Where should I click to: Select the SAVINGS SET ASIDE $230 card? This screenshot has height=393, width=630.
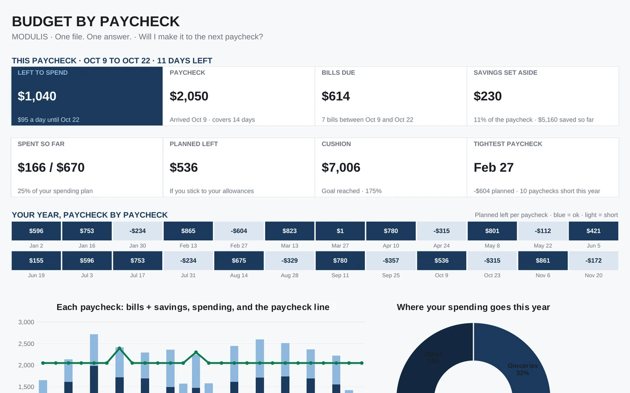point(543,96)
